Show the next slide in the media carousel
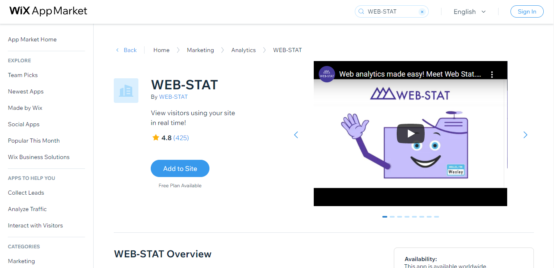This screenshot has height=268, width=554. click(x=525, y=135)
